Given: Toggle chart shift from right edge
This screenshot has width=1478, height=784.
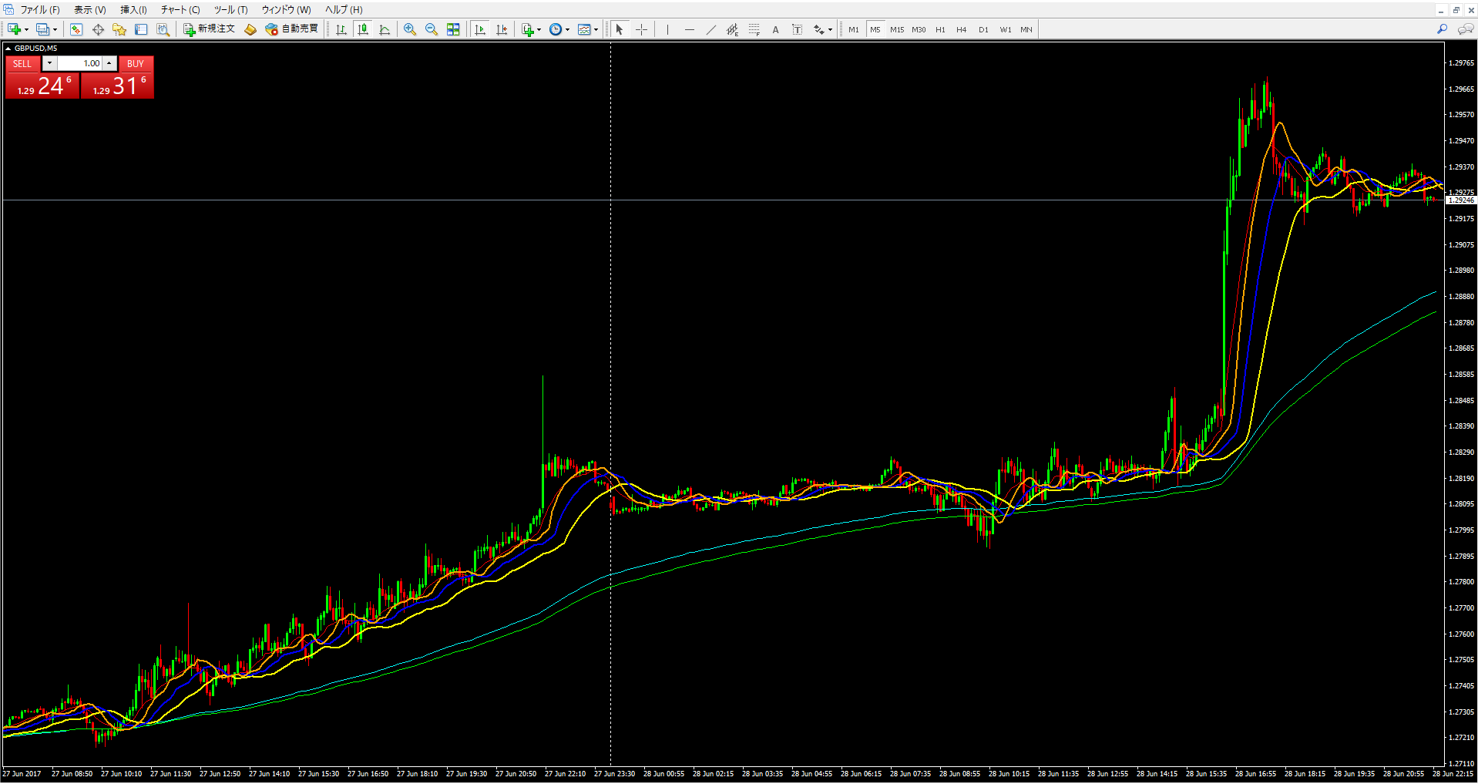Looking at the screenshot, I should click(x=502, y=29).
